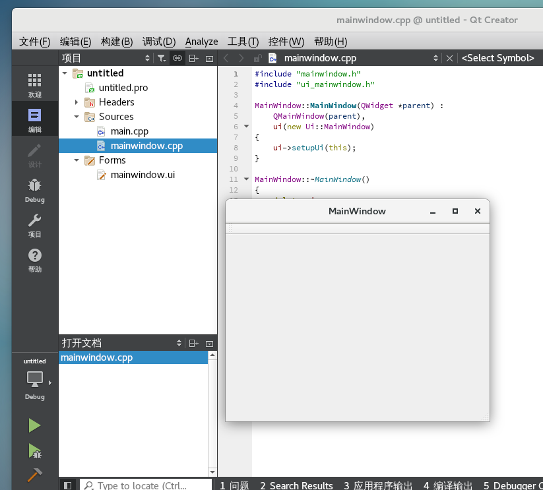Toggle synchronize with editor link icon

177,58
